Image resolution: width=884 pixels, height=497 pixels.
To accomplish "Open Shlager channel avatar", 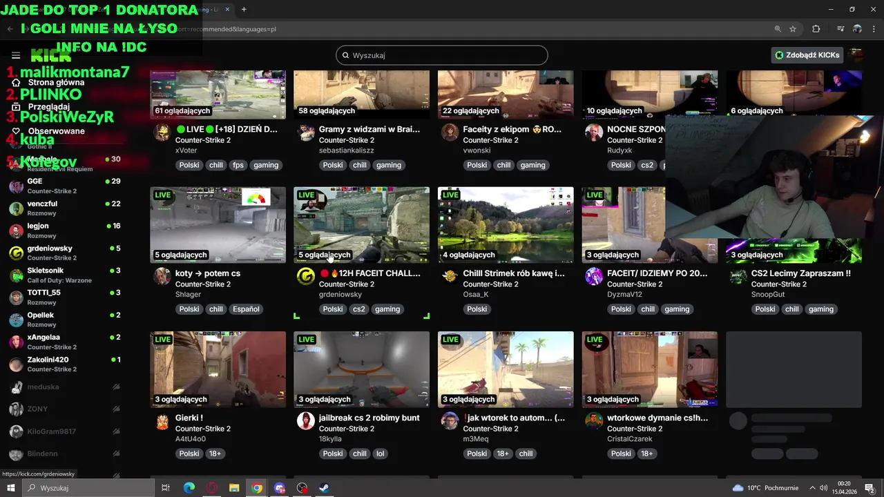I will [162, 277].
